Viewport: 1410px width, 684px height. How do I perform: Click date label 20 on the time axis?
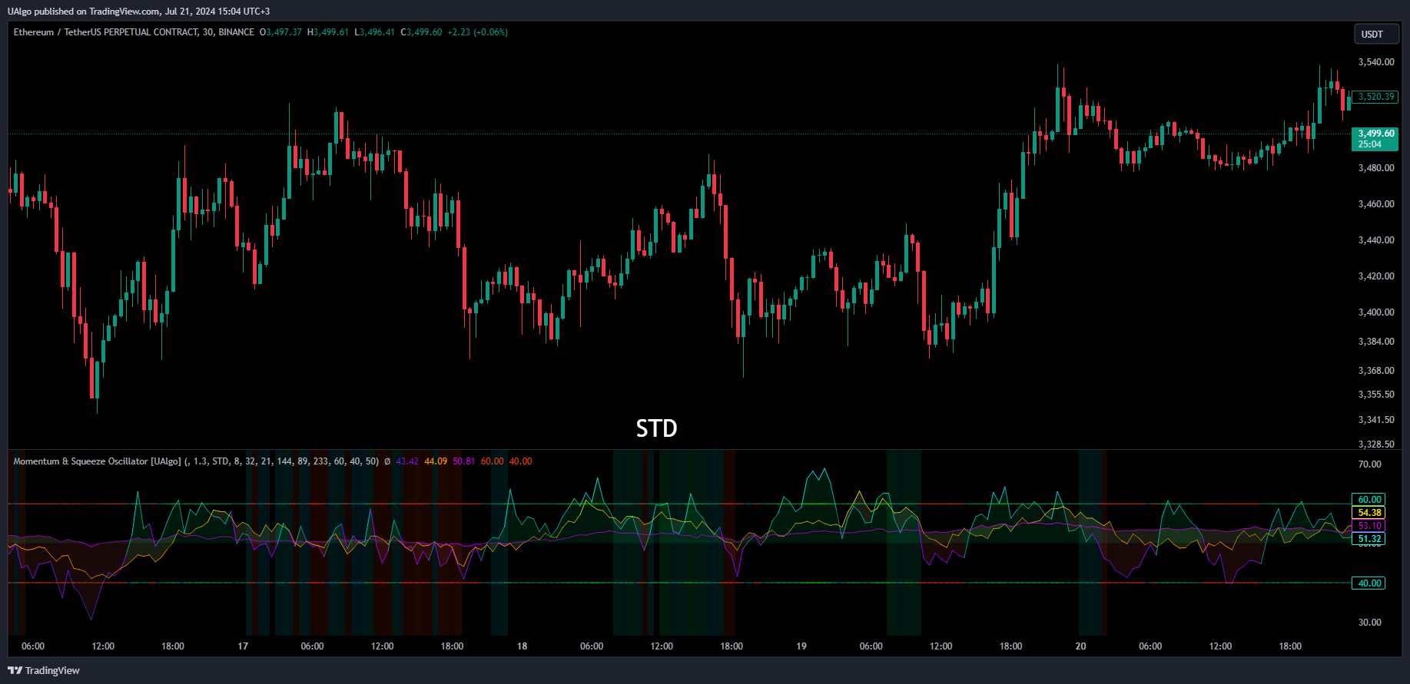click(x=1080, y=646)
